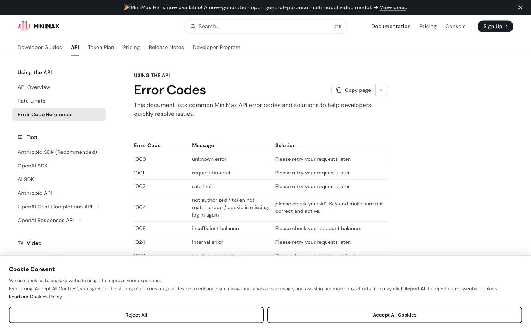Read the Cookies Policy link
The image size is (531, 332).
[x=35, y=297]
